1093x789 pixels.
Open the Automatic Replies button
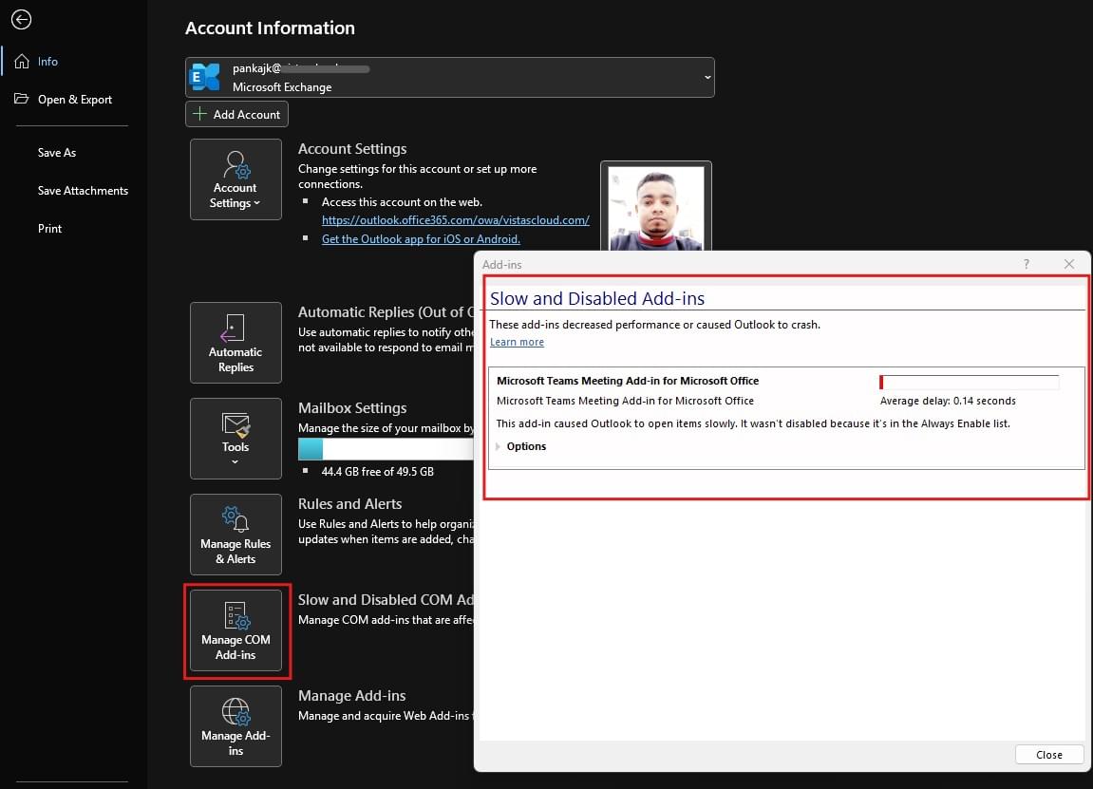pyautogui.click(x=236, y=342)
